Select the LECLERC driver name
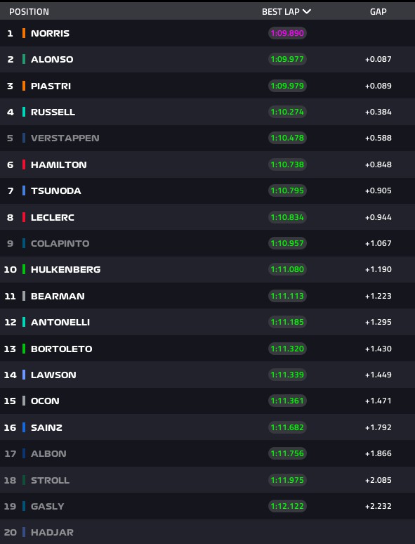Viewport: 415px width, 544px height. [x=53, y=218]
